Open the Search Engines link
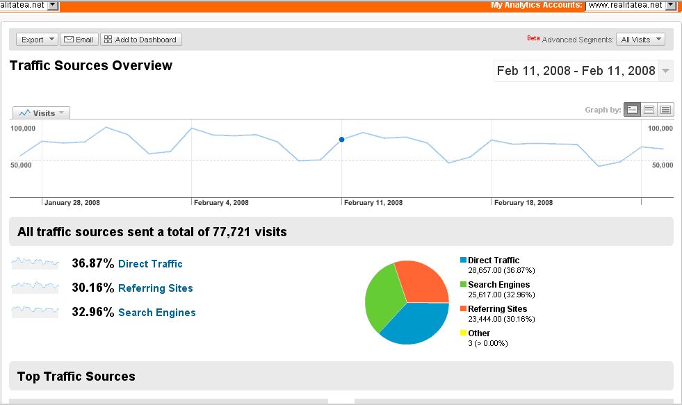The height and width of the screenshot is (405, 682). pos(156,313)
